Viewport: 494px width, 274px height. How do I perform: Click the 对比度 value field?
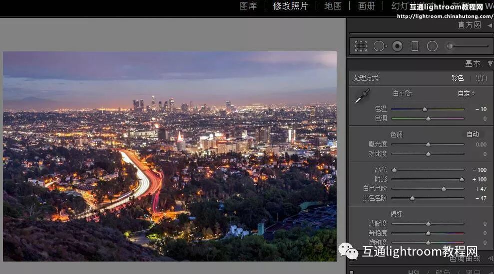pyautogui.click(x=485, y=154)
